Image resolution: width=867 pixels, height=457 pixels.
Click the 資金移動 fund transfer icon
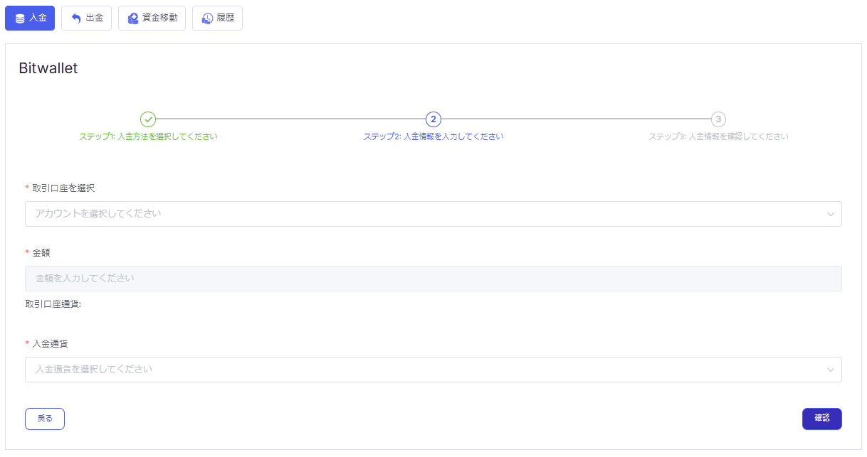132,18
